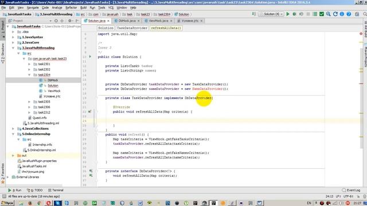Image resolution: width=367 pixels, height=206 pixels.
Task: Click the blue question mark help icon
Action: pyautogui.click(x=349, y=14)
